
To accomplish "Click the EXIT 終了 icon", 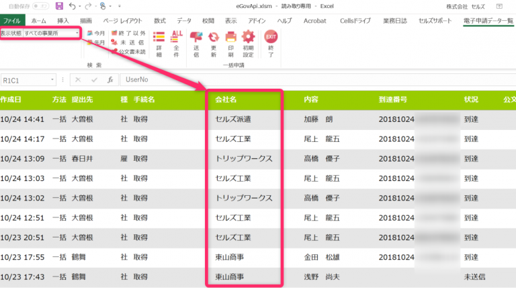I will point(271,36).
